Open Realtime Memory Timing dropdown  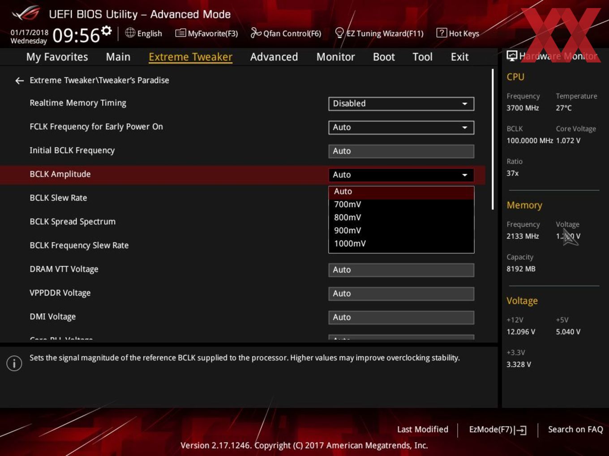point(401,104)
